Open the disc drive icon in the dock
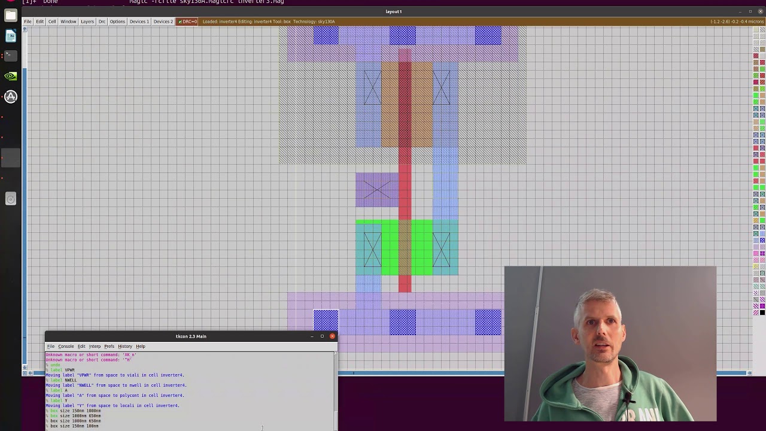This screenshot has width=766, height=431. (11, 199)
